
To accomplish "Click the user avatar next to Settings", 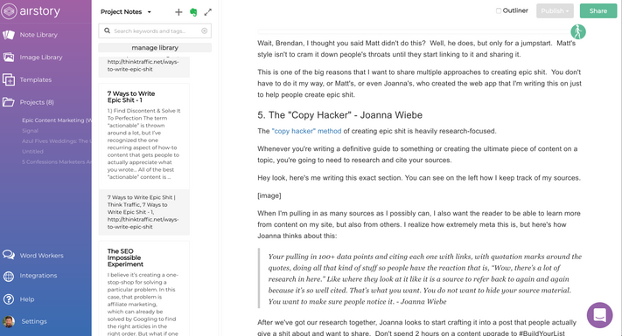I will [x=9, y=321].
